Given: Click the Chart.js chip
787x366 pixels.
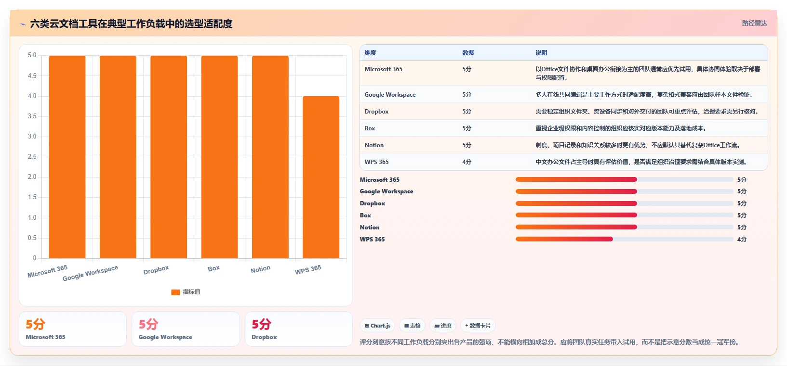Looking at the screenshot, I should (x=377, y=326).
